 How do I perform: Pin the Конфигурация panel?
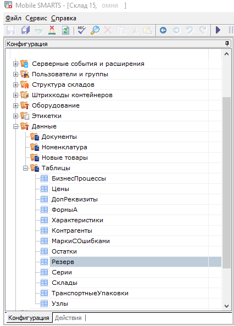227,43
